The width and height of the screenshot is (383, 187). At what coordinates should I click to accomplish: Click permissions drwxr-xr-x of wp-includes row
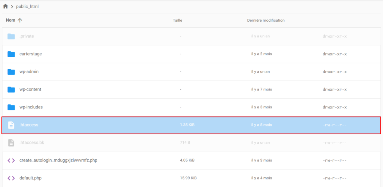point(335,107)
